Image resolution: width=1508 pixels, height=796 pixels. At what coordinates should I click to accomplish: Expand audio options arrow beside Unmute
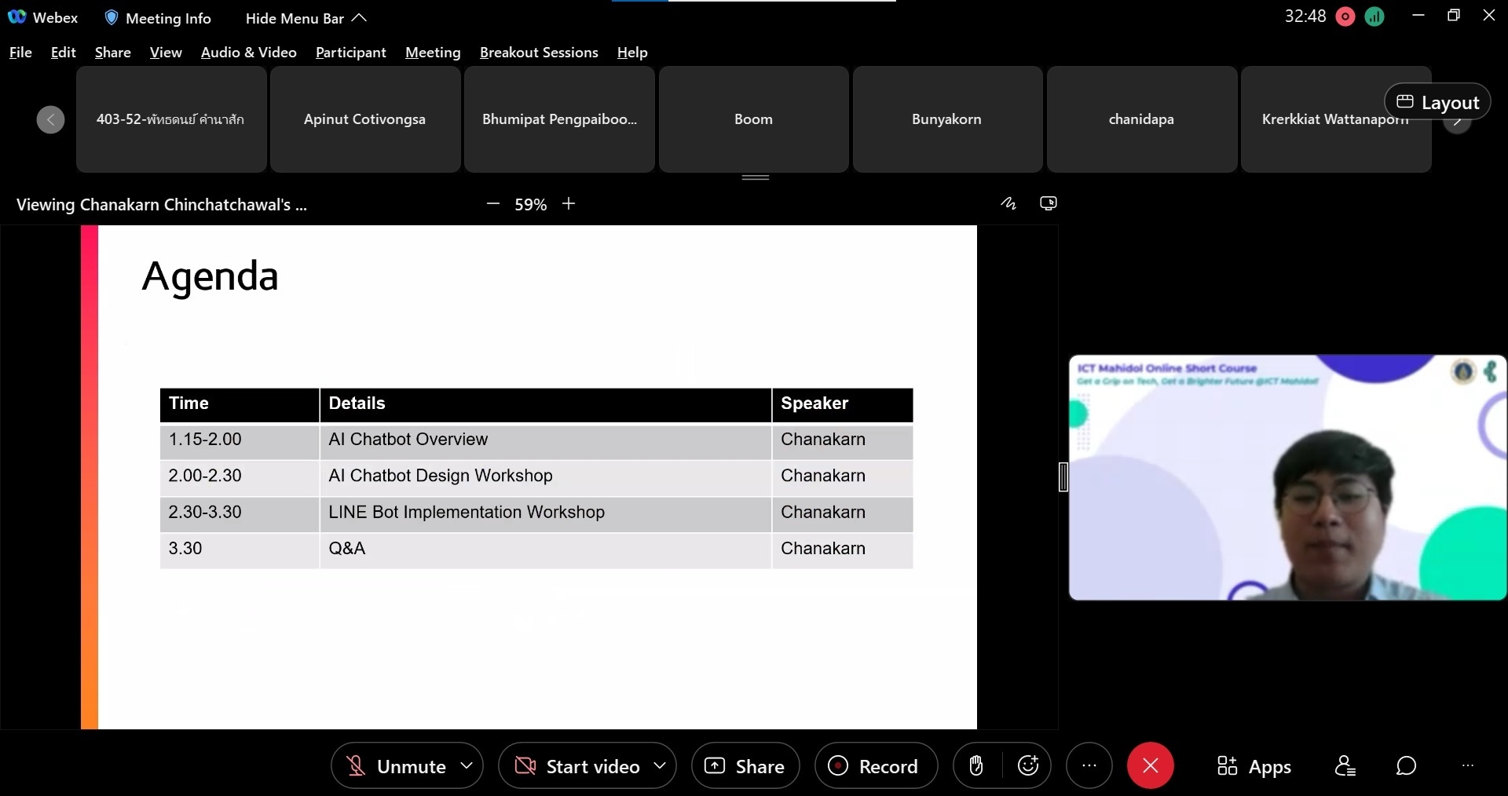tap(467, 765)
